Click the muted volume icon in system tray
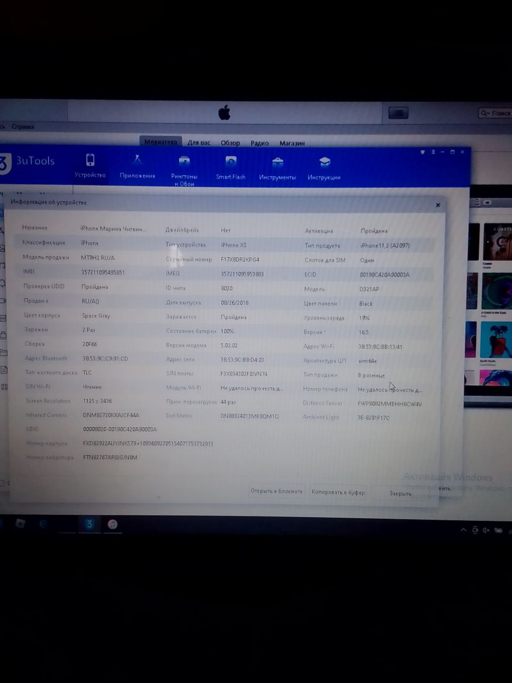512x683 pixels. (486, 530)
